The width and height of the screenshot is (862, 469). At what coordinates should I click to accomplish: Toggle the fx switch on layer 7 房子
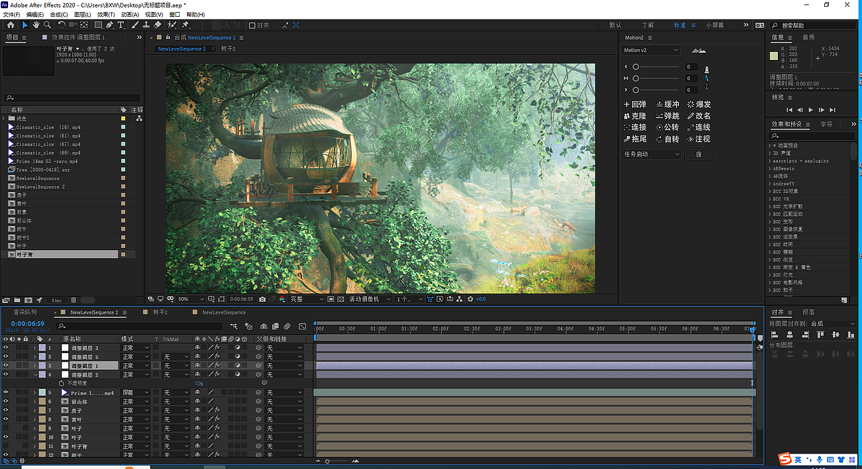click(x=218, y=410)
